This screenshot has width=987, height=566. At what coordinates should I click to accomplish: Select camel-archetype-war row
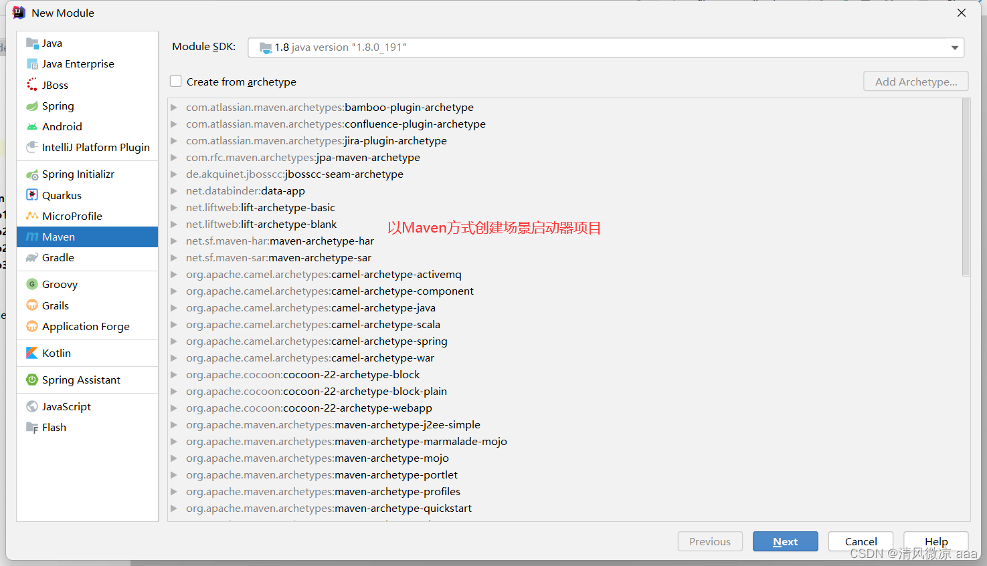(x=565, y=358)
